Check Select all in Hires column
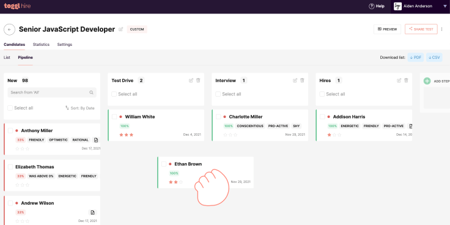 click(322, 94)
